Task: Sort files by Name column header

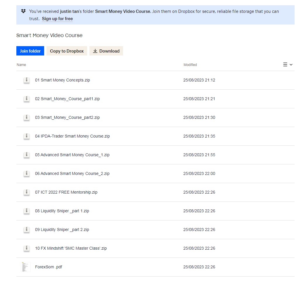Action: click(21, 65)
